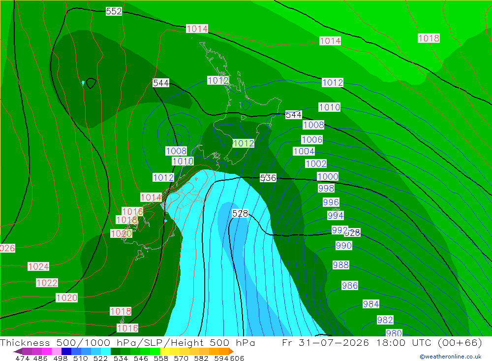Open the weatheronline.co.uk copyright link
Image resolution: width=492 pixels, height=361 pixels.
pos(451,357)
